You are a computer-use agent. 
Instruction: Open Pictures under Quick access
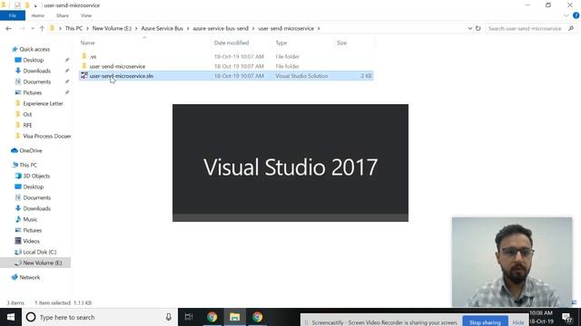pos(33,92)
